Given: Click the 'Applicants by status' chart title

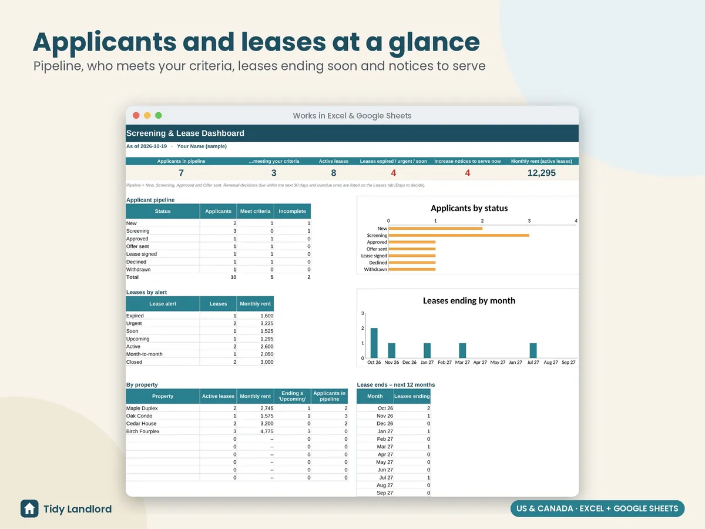Looking at the screenshot, I should [469, 208].
